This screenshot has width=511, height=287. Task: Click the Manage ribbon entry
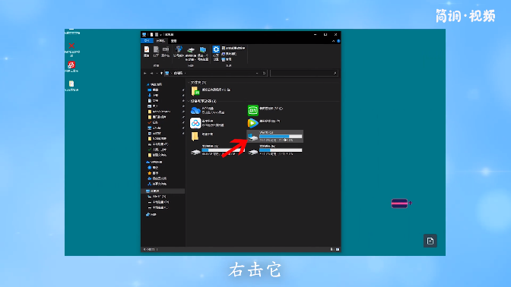pyautogui.click(x=227, y=59)
